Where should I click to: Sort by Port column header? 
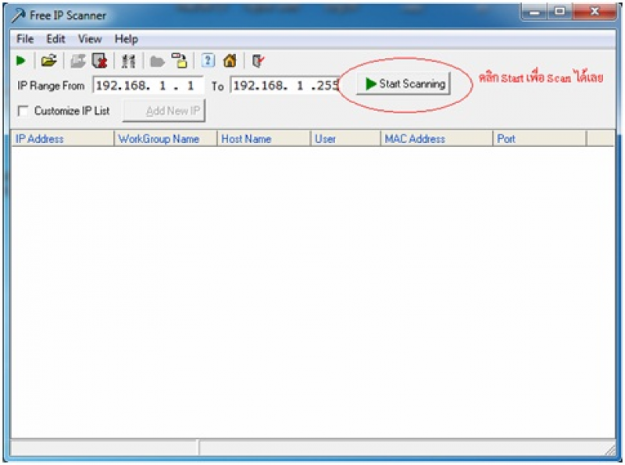[540, 139]
